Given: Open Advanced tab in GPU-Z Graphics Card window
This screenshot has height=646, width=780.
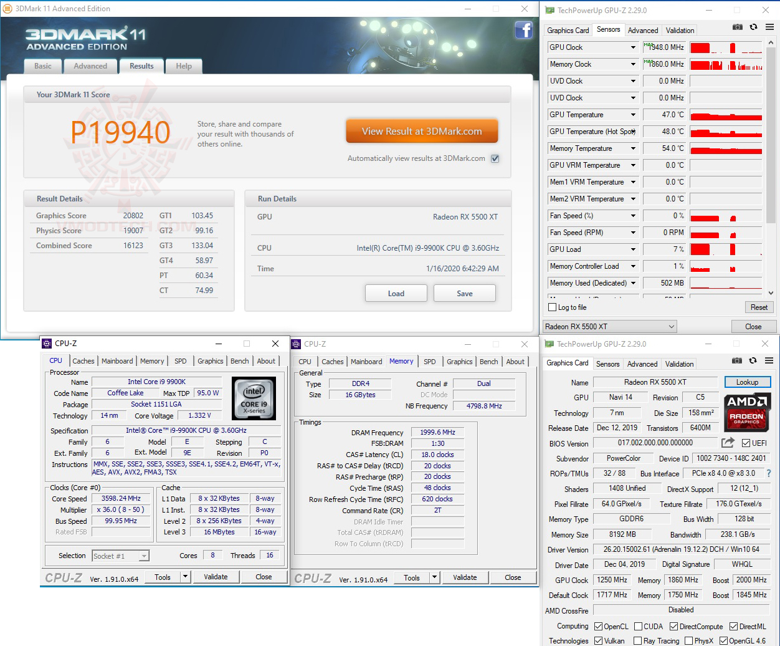Looking at the screenshot, I should pyautogui.click(x=642, y=364).
